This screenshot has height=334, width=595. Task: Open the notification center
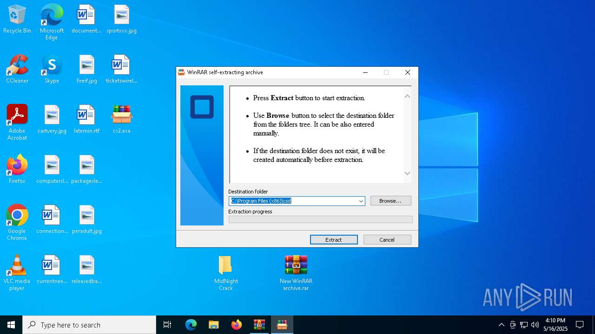click(x=580, y=325)
